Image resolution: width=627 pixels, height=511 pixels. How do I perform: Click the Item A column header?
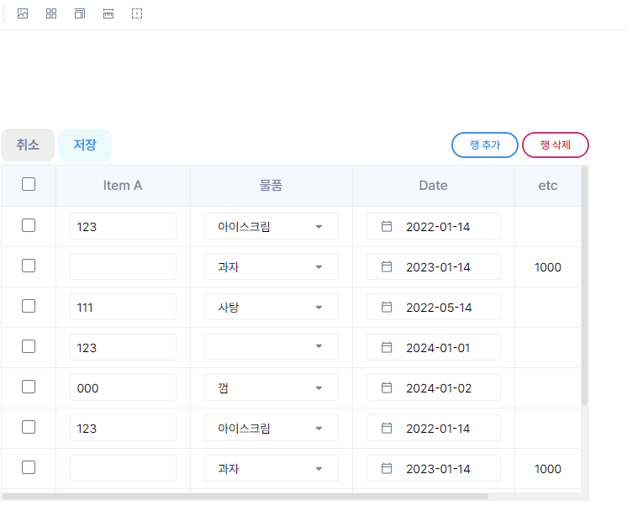coord(123,186)
